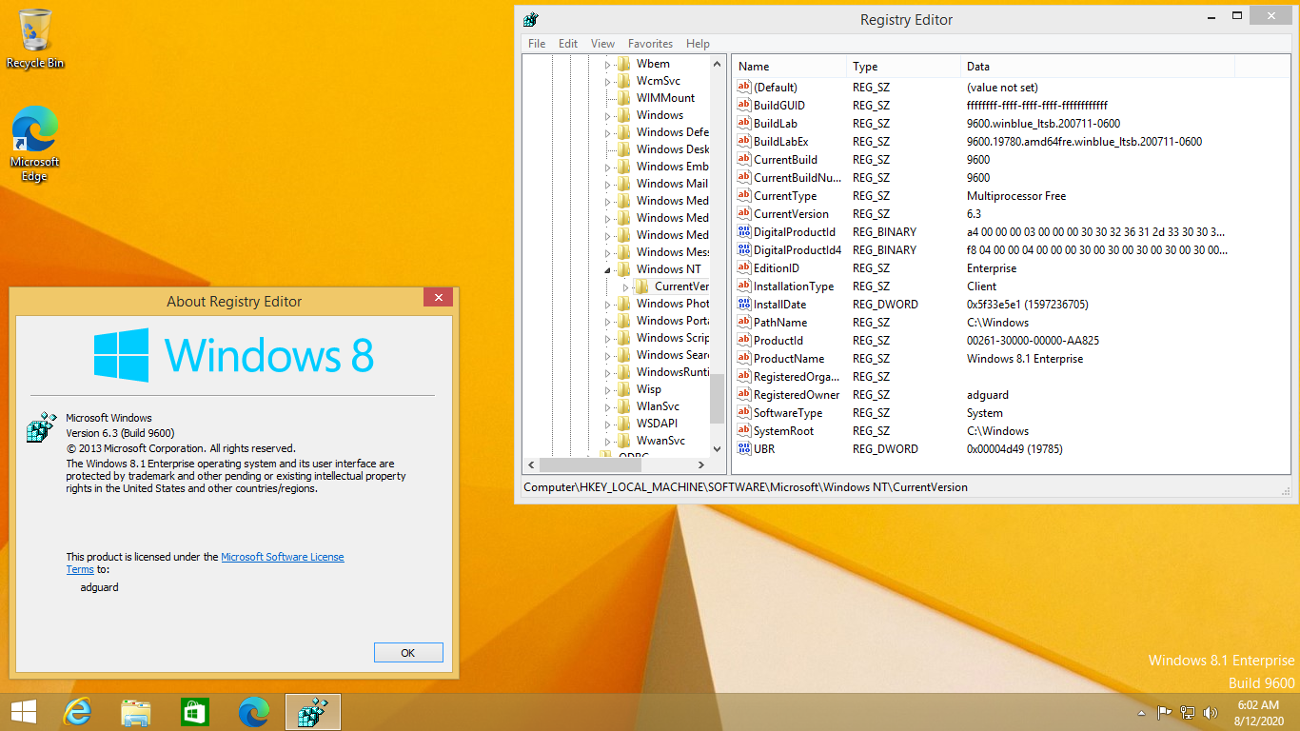Collapse the Windows NT key
The width and height of the screenshot is (1300, 731).
click(x=608, y=269)
